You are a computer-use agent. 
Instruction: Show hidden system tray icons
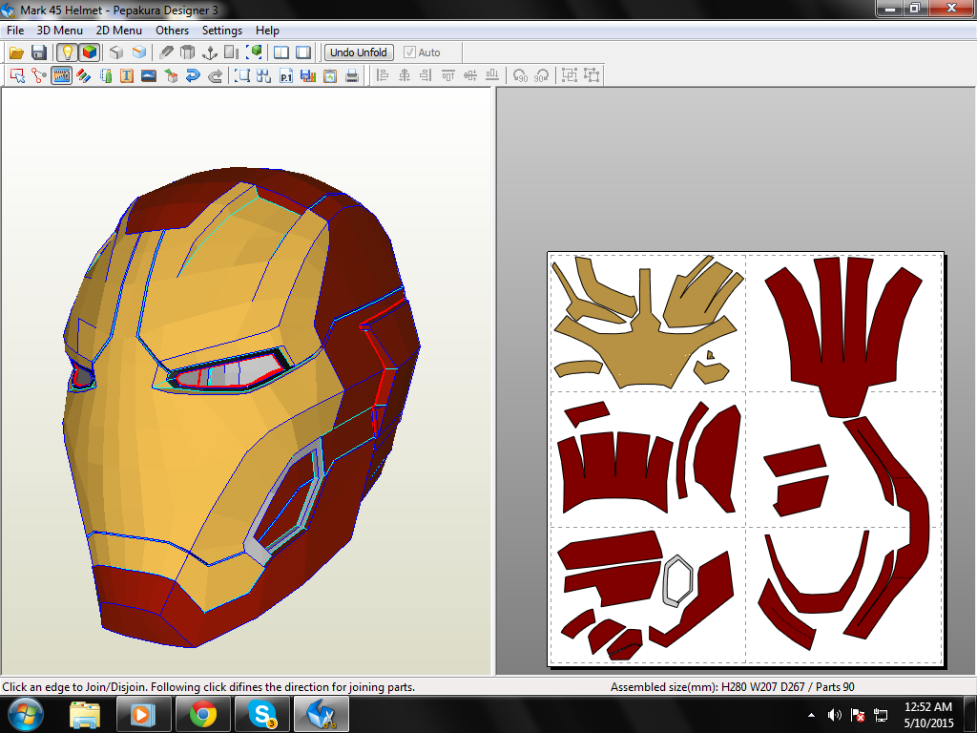tap(811, 715)
